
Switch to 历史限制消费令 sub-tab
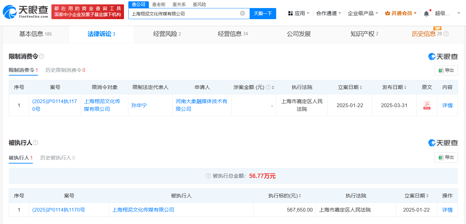65,70
